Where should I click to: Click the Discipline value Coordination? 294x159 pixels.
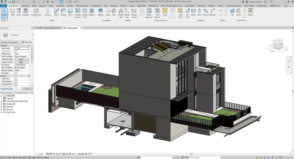(x=22, y=65)
